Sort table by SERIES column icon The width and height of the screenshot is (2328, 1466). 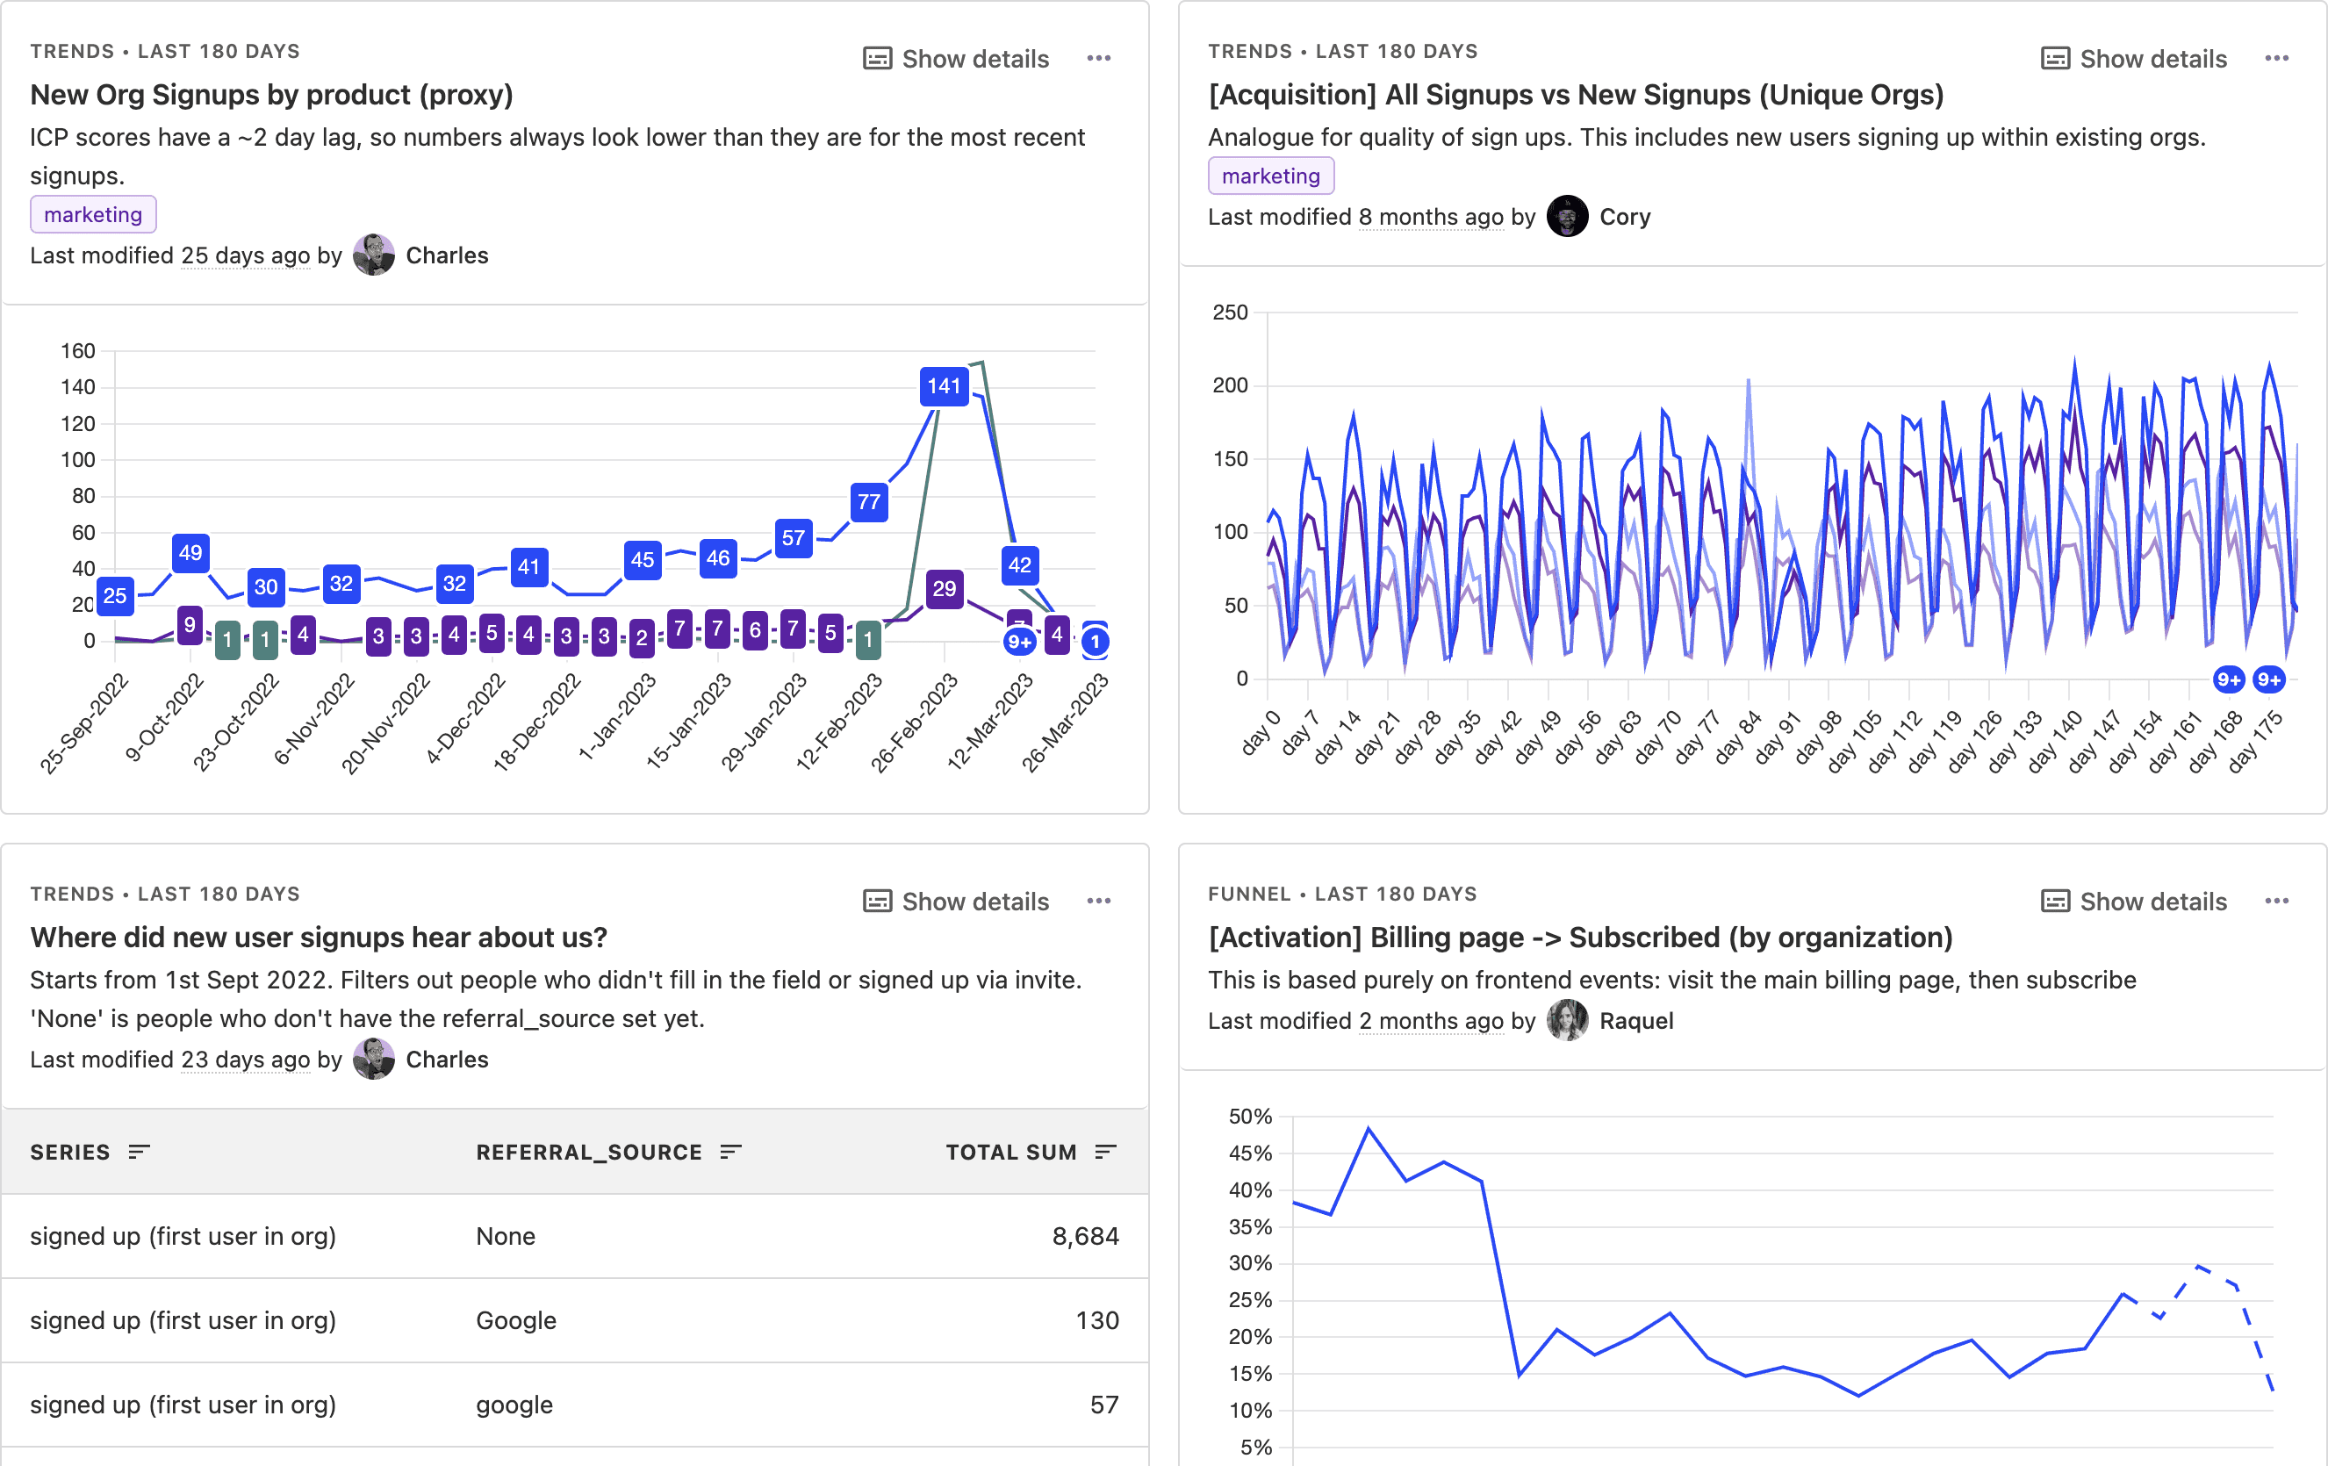click(x=140, y=1151)
